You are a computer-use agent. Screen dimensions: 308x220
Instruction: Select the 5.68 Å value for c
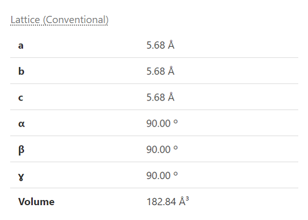[x=160, y=97]
